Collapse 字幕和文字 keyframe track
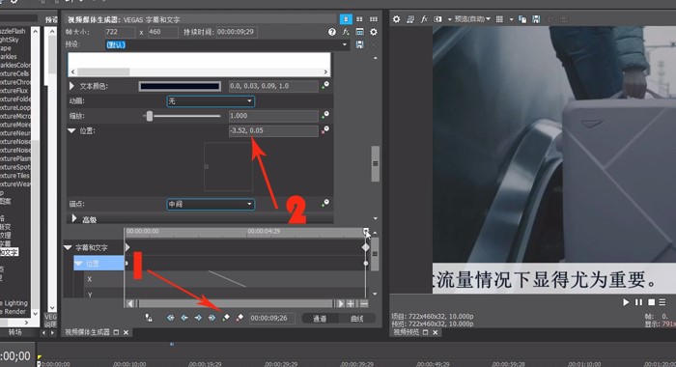Image resolution: width=676 pixels, height=367 pixels. [x=68, y=247]
